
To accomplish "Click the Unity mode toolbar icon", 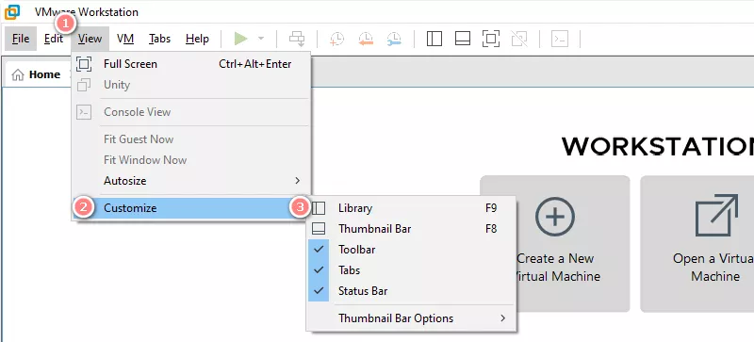I will 519,39.
